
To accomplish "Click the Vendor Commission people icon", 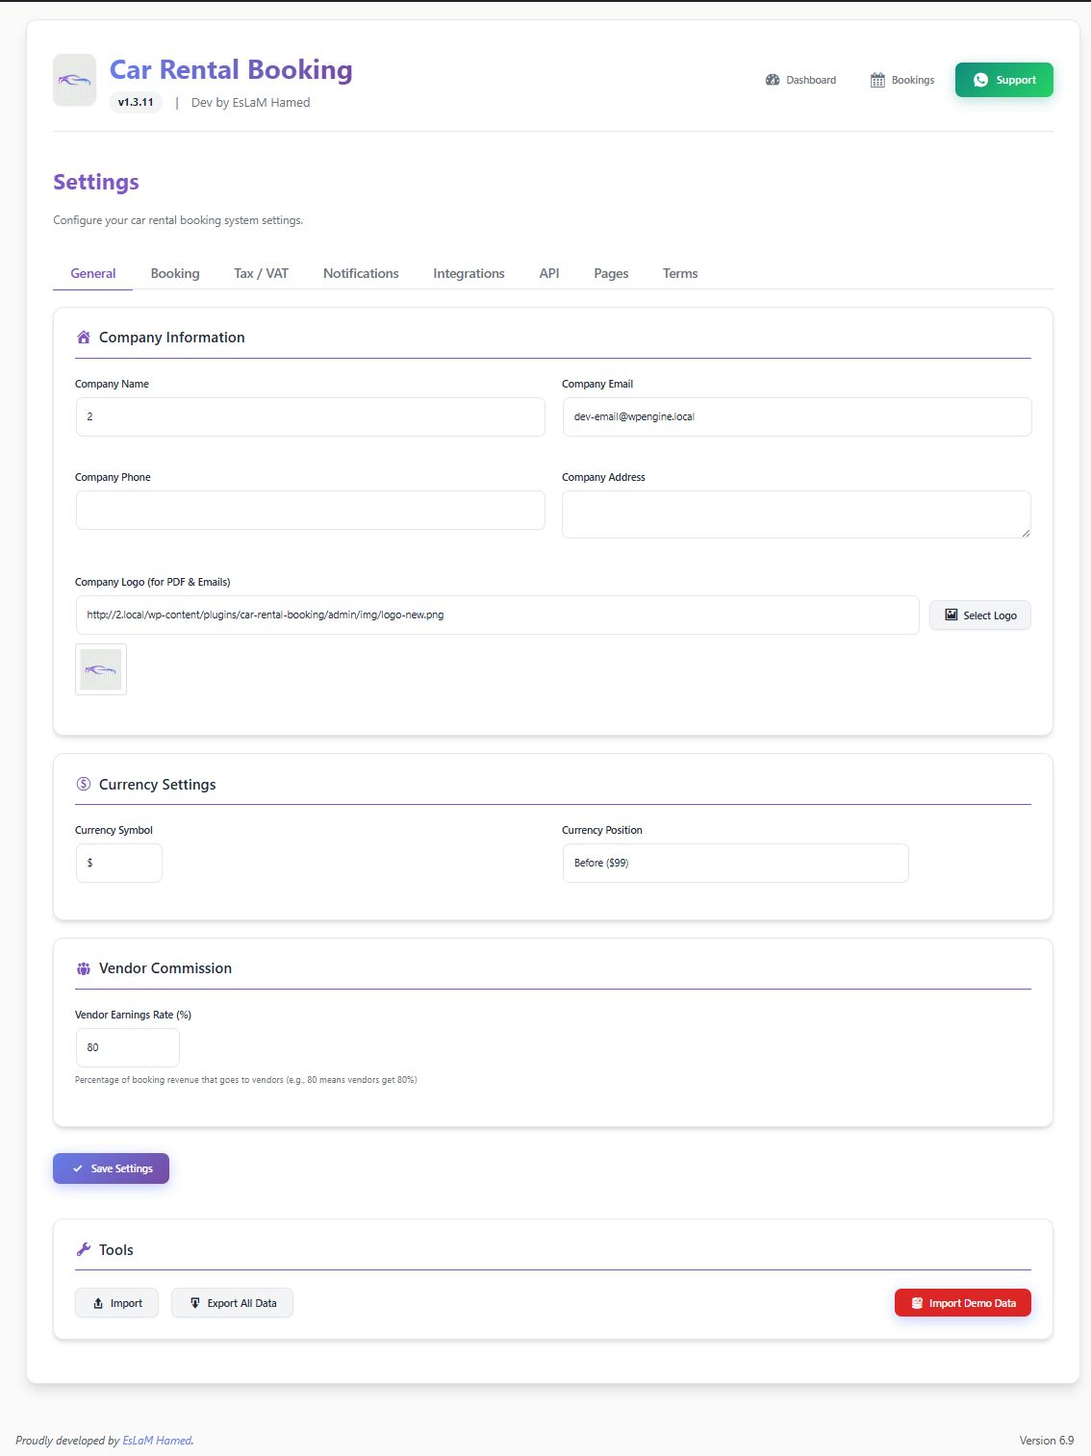I will 84,968.
